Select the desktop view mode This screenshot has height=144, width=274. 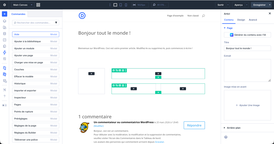pos(115,5)
